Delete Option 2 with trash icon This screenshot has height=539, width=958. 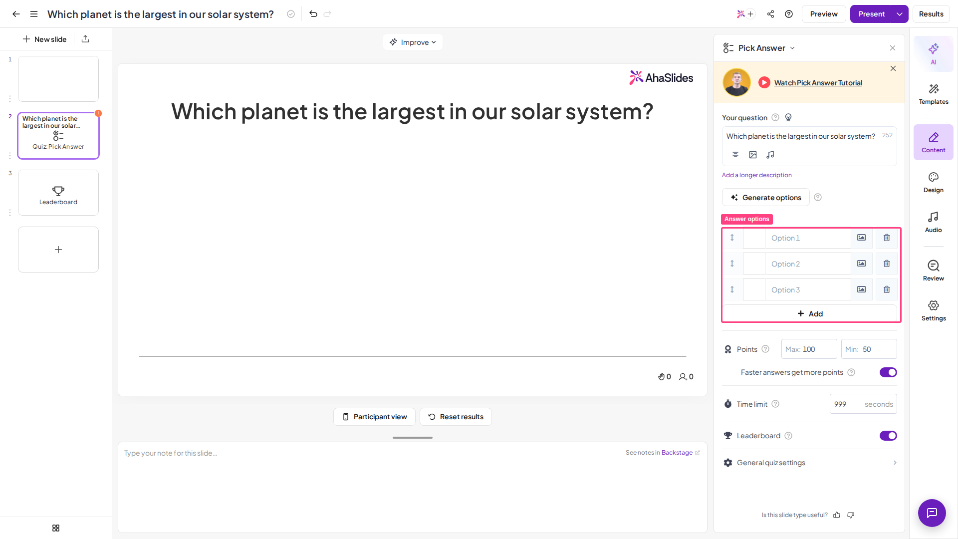click(x=887, y=264)
